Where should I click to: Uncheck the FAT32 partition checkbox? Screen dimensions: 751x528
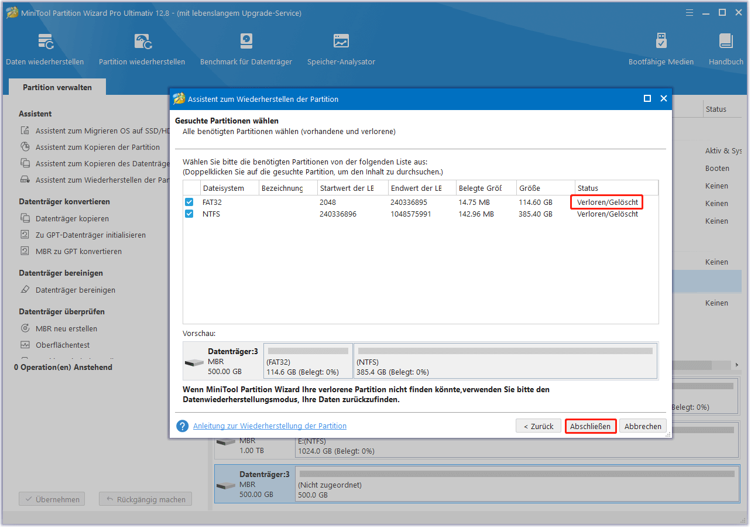189,202
